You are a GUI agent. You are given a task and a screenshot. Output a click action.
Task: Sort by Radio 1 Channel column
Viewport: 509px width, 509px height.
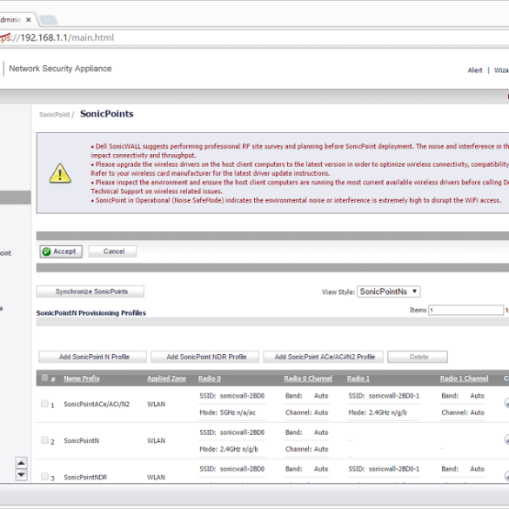(465, 378)
